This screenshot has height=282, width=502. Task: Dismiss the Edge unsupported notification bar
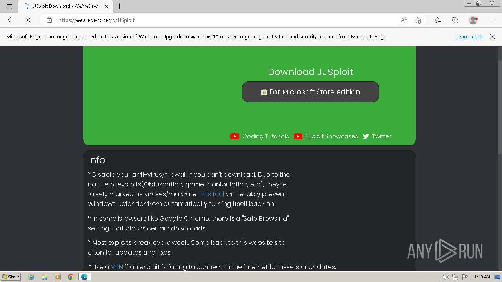click(x=493, y=36)
